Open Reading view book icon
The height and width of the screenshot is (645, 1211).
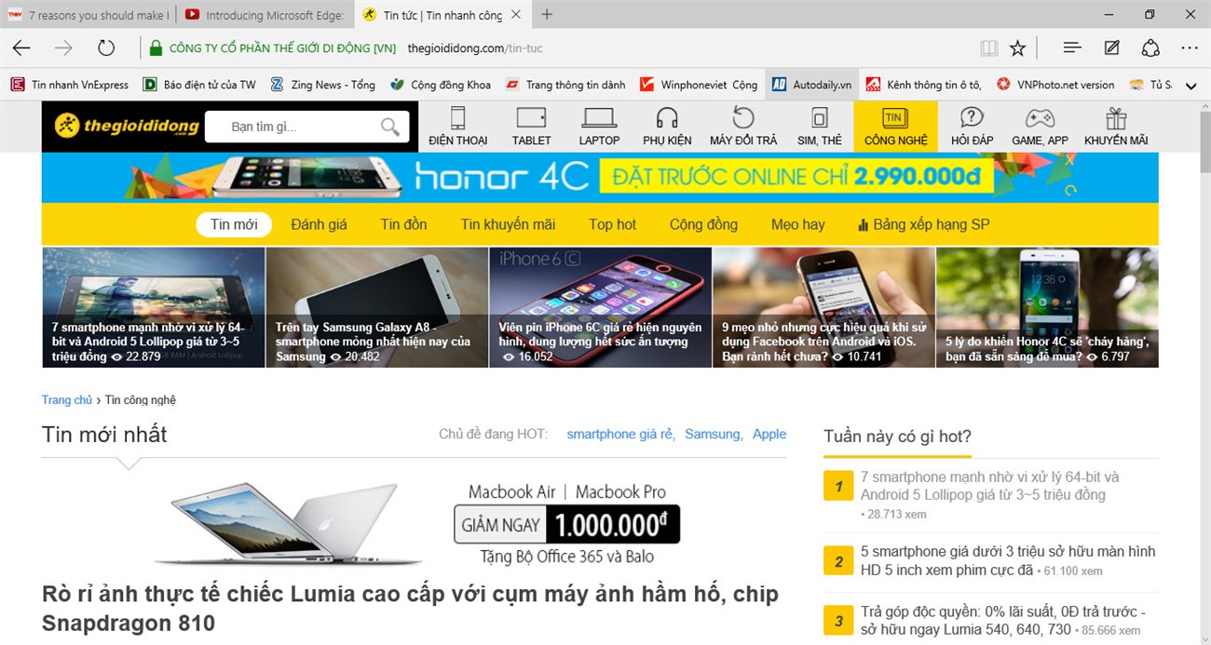click(x=988, y=47)
